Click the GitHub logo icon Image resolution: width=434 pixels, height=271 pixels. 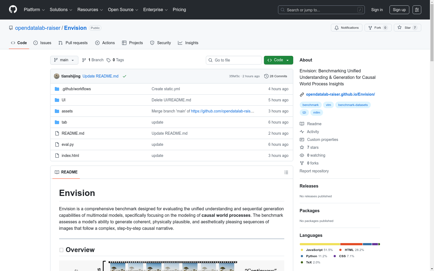point(13,9)
